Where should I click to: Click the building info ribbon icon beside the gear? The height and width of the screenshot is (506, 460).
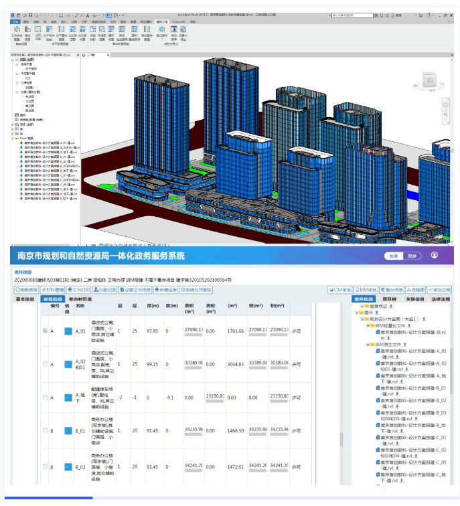[x=27, y=29]
